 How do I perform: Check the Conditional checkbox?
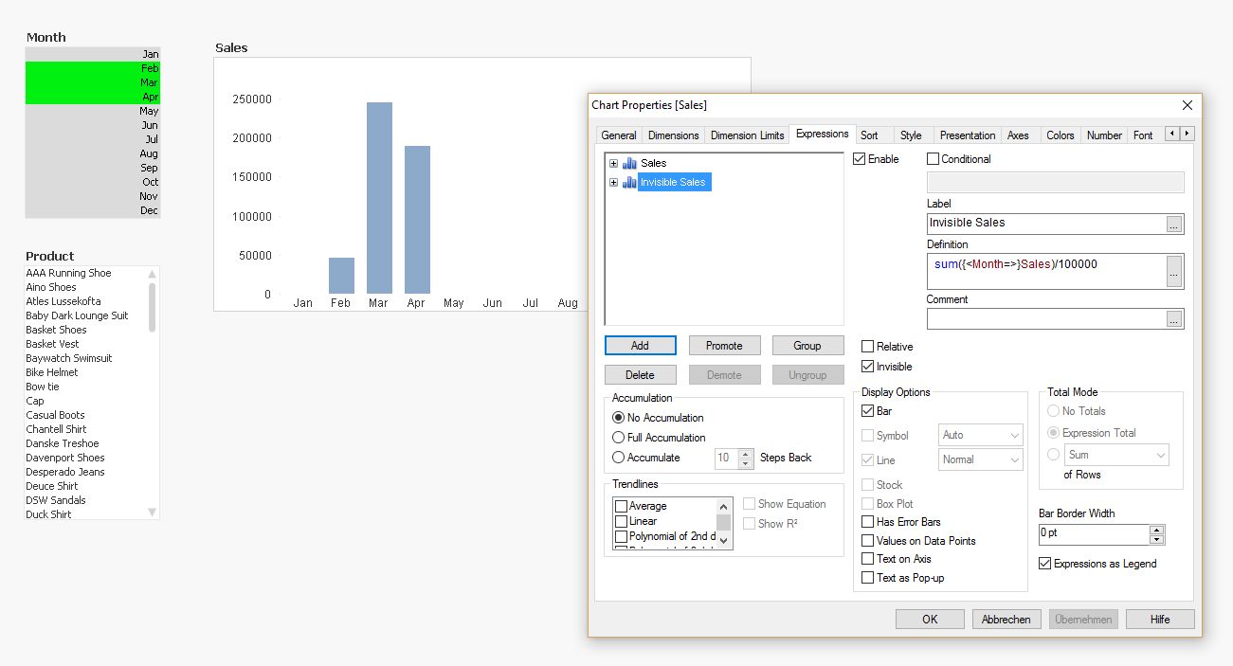[933, 159]
